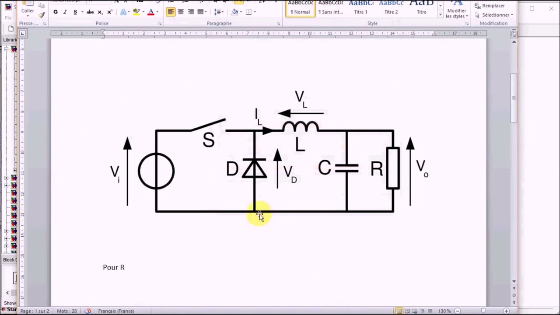Click the zoom slider handle
This screenshot has height=315, width=560.
483,311
